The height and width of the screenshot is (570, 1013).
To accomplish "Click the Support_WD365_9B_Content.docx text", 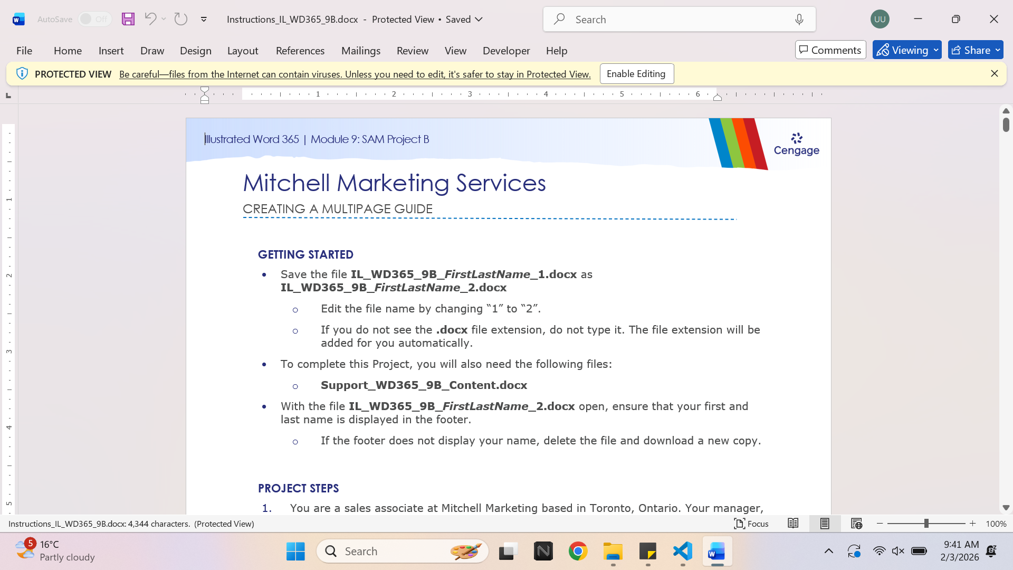I will 424,385.
